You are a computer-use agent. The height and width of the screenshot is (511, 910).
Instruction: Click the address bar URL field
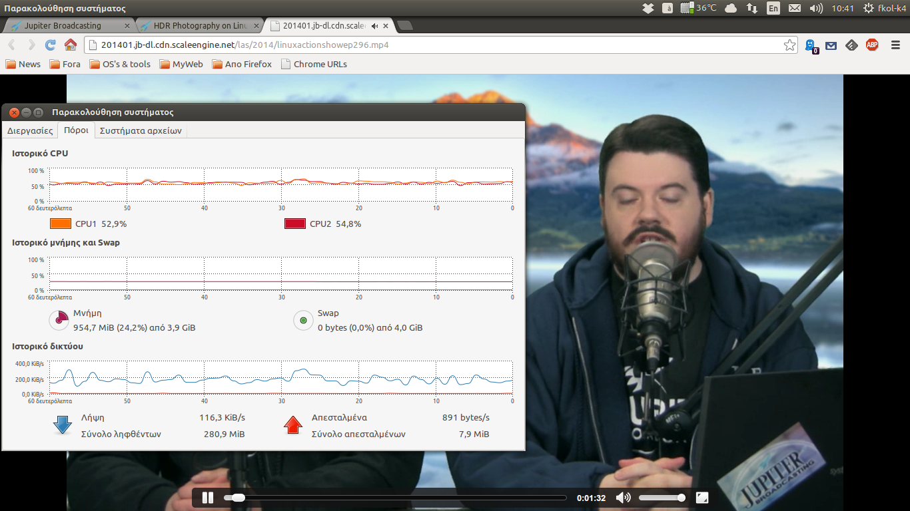point(433,45)
